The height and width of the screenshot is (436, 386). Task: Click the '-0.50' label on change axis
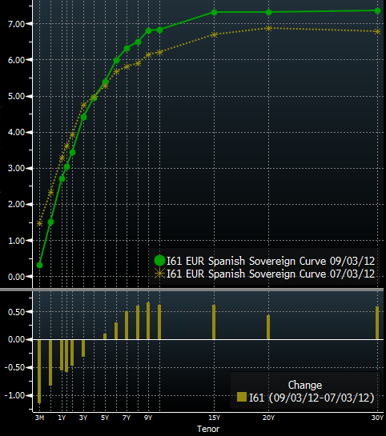[x=15, y=367]
